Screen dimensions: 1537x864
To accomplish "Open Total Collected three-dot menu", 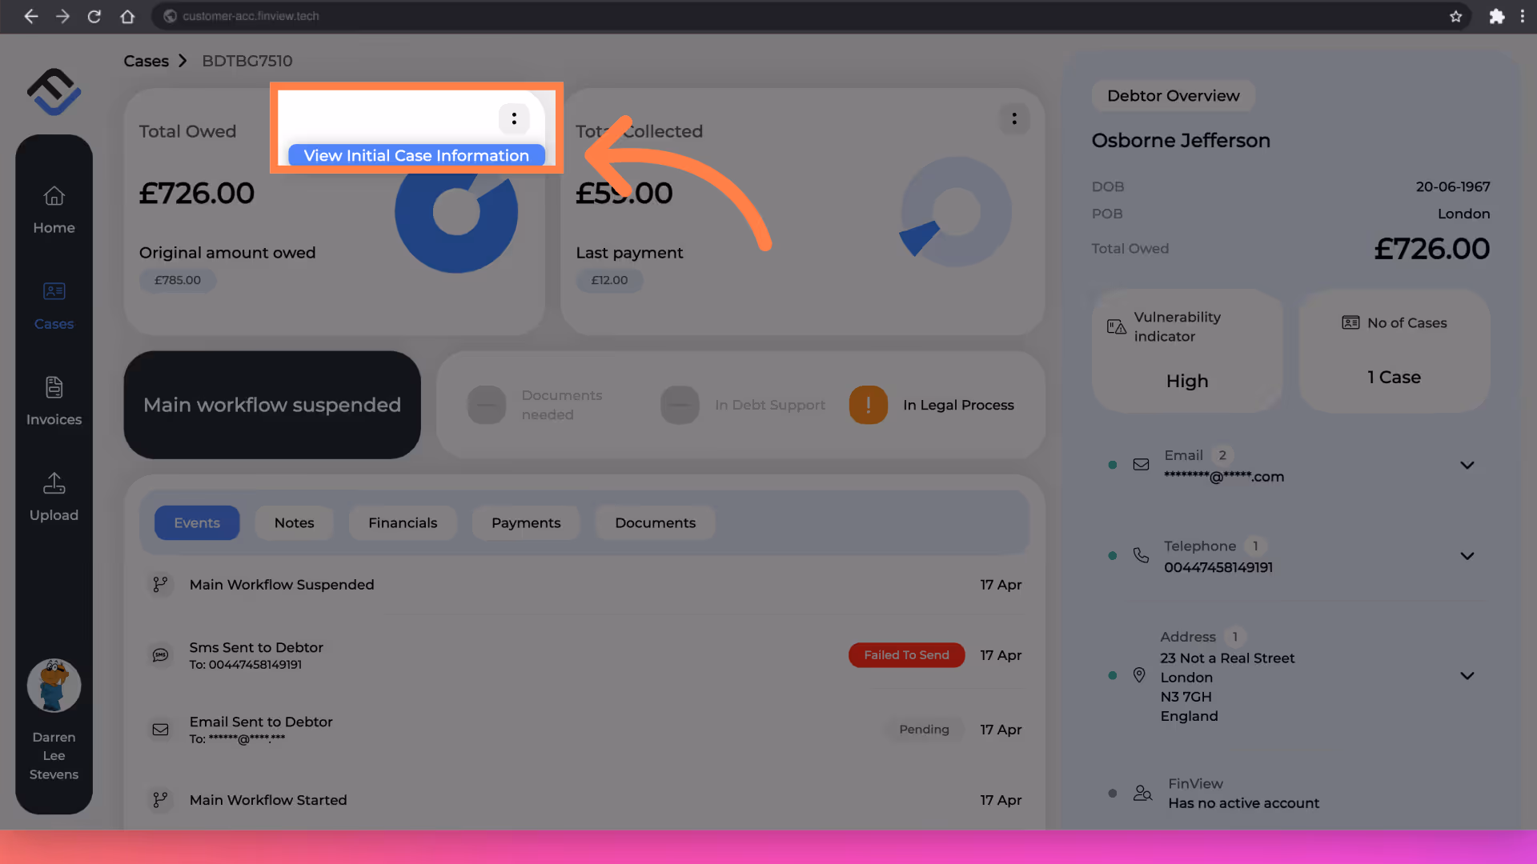I will [x=1013, y=119].
